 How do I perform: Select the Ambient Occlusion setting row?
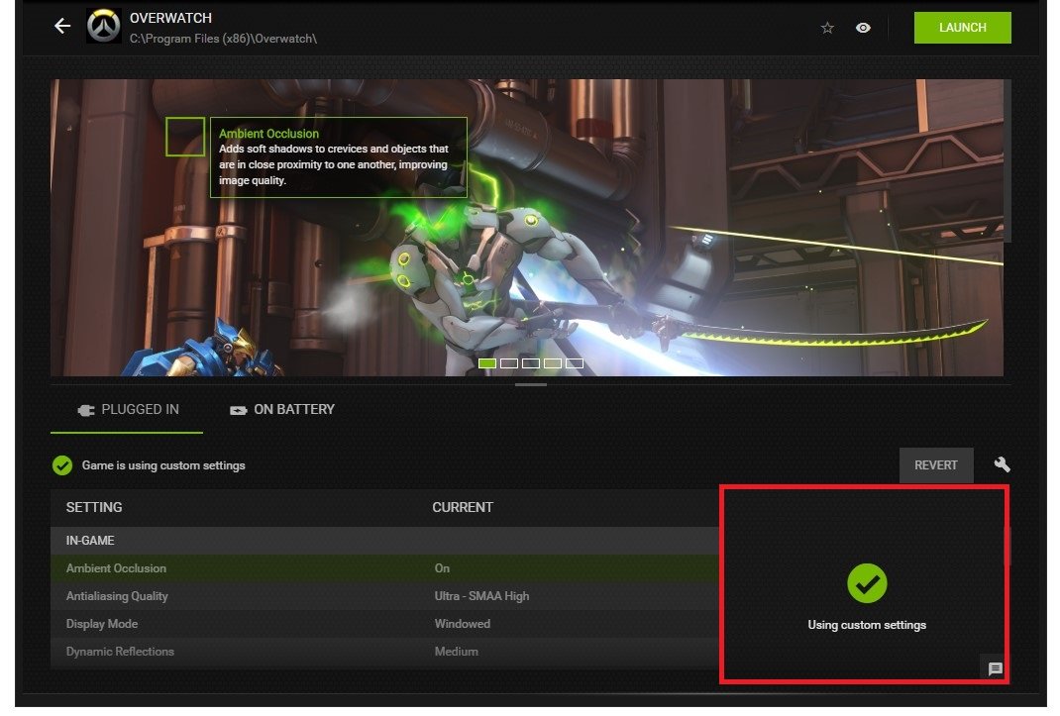click(x=384, y=568)
